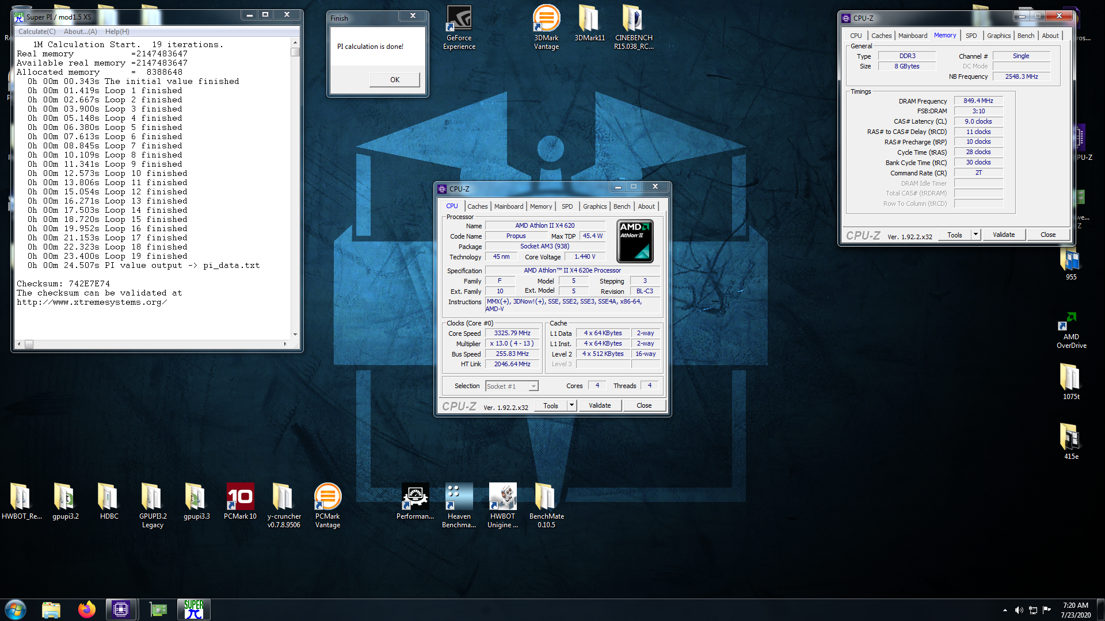The width and height of the screenshot is (1105, 621).
Task: Open the gpupi3.3 folder icon
Action: (196, 501)
